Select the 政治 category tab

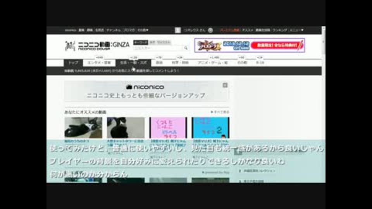click(x=159, y=63)
